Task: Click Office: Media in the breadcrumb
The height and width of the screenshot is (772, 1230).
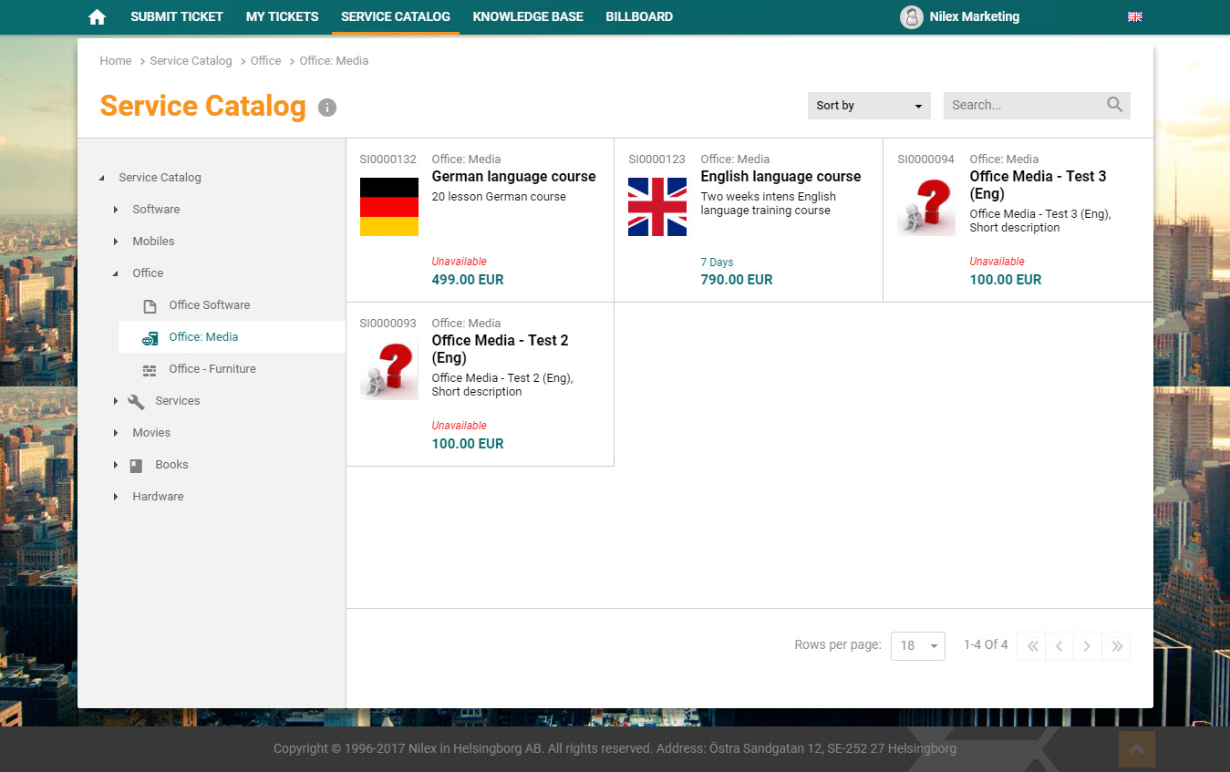Action: [x=334, y=61]
